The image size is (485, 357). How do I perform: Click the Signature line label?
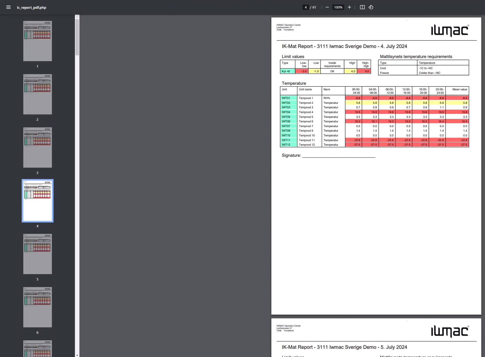[x=291, y=155]
